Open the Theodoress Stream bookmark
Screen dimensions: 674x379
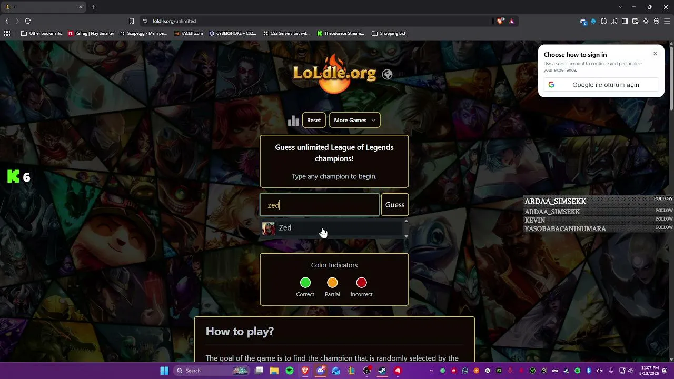[x=341, y=33]
